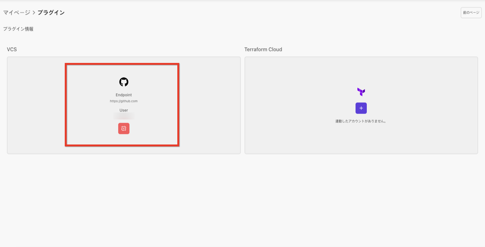
Task: Click the プラグイン breadcrumb title
Action: pos(51,13)
